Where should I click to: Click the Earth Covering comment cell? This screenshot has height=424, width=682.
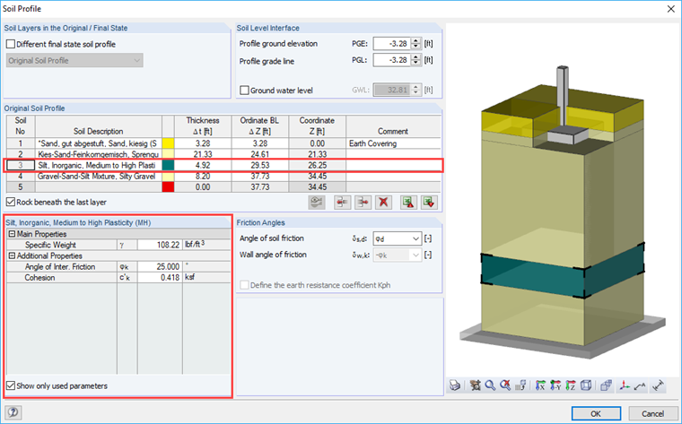[393, 143]
